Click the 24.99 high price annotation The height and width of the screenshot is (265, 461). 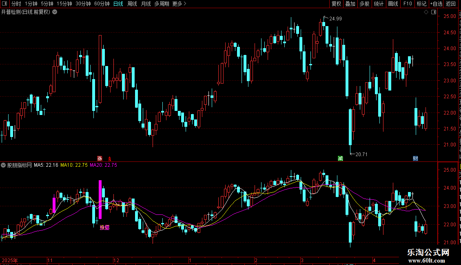pos(335,18)
